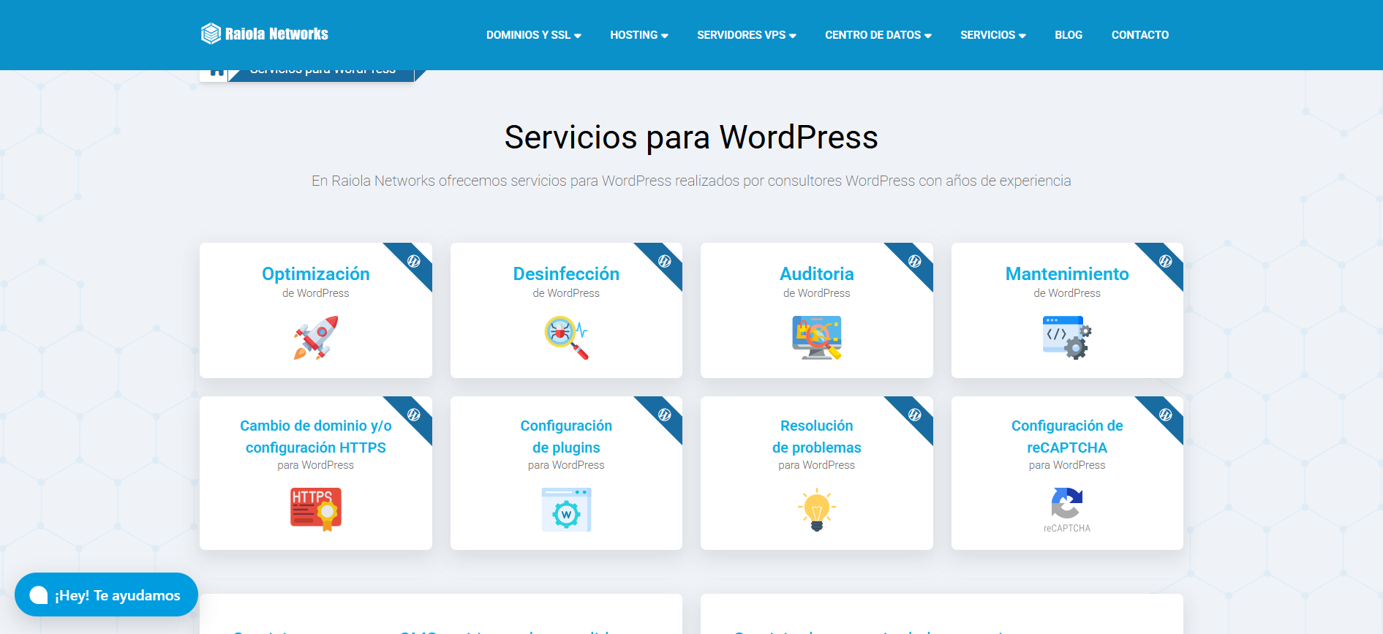Click the reCAPTCHA logo icon
This screenshot has width=1383, height=634.
point(1066,505)
